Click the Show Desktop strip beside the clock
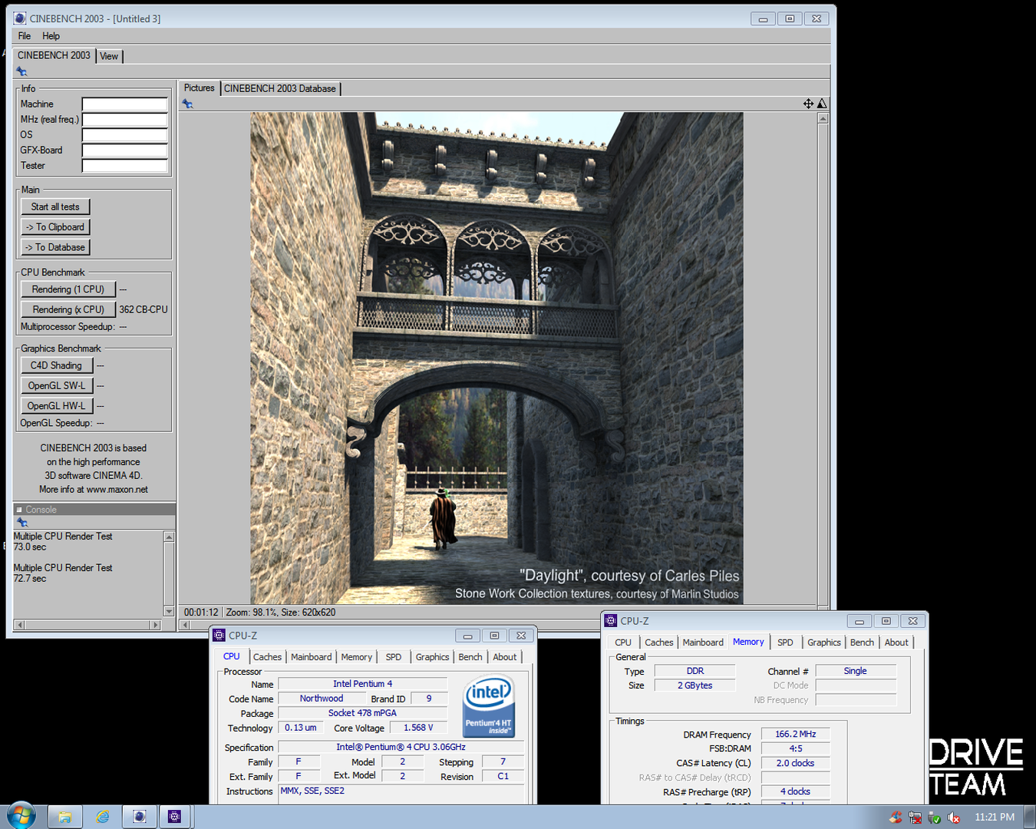The width and height of the screenshot is (1036, 829). coord(1030,817)
